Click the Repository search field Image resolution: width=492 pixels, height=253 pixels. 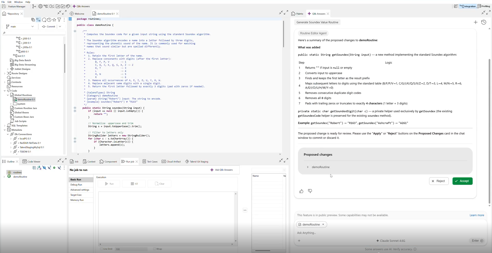[34, 33]
